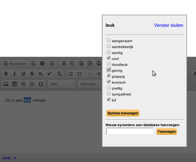Viewport: 196px width, 162px height.
Task: Uncheck the grappig checkbox
Action: pos(109,76)
